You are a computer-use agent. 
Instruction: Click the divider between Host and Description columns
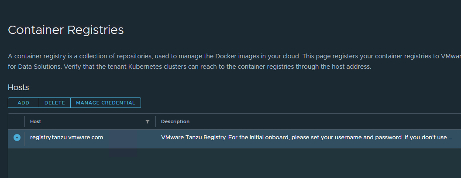156,122
